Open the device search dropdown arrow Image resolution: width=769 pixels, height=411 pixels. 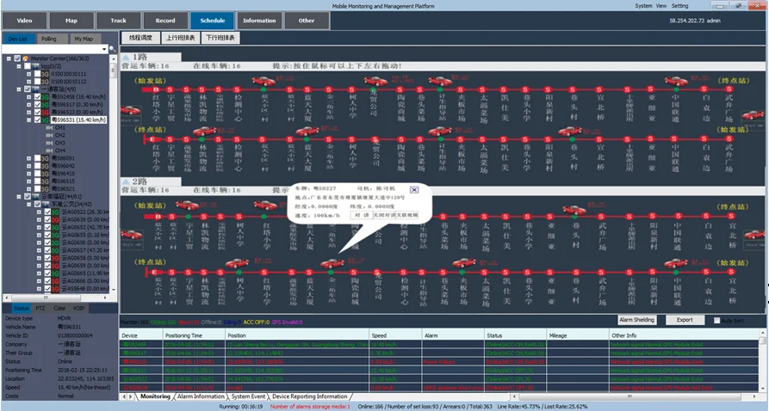pyautogui.click(x=105, y=49)
